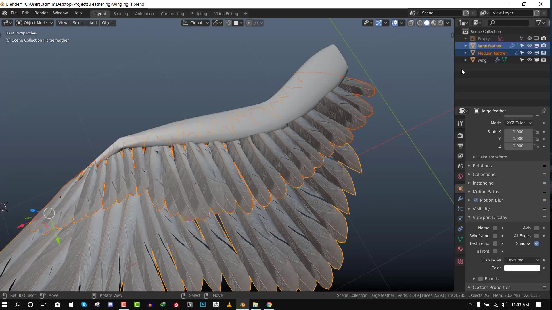Enable the Wireframe viewport display checkbox
Screen dimensions: 552x310
coord(496,236)
